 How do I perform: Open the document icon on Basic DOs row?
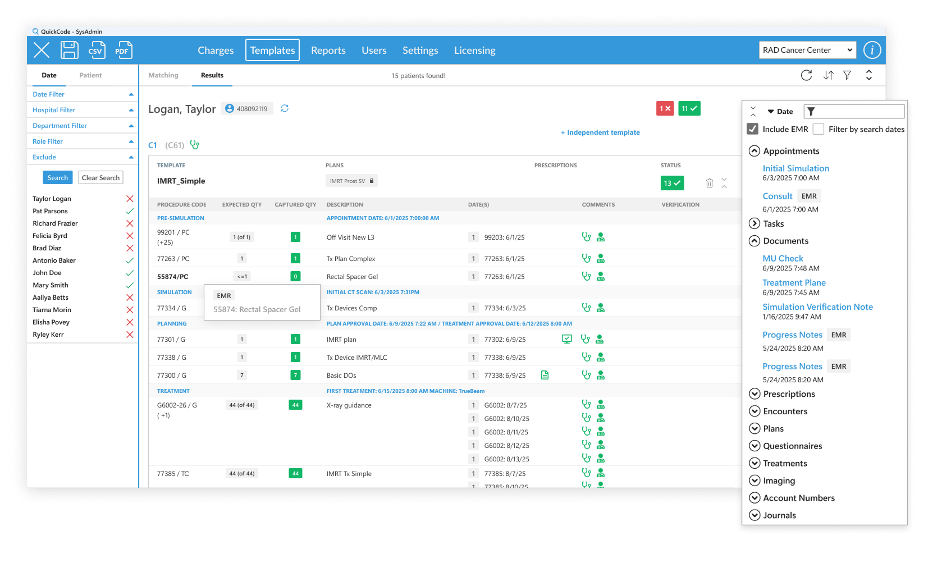(x=545, y=375)
